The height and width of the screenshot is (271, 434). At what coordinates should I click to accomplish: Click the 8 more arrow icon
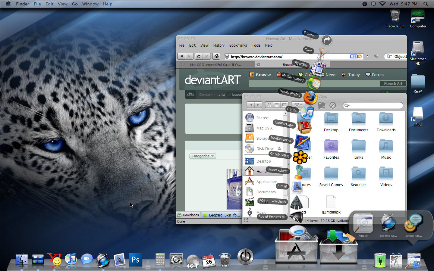(x=327, y=40)
